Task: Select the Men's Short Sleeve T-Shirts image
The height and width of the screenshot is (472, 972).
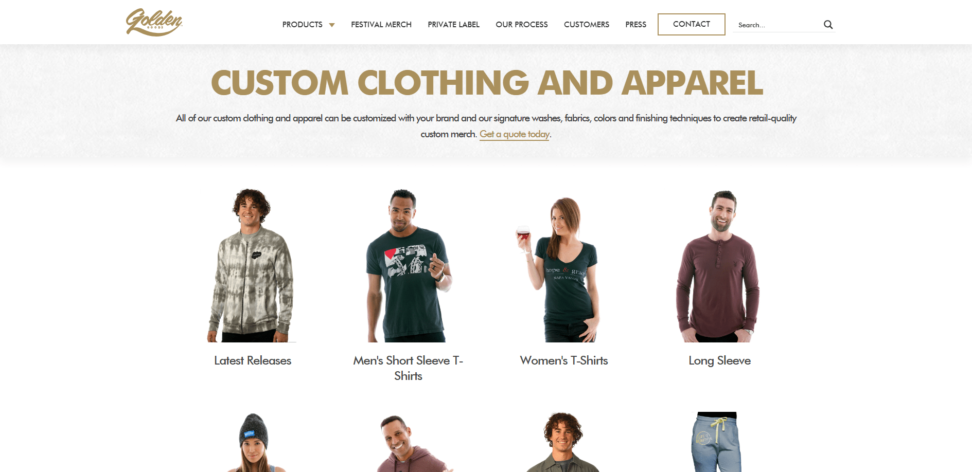Action: [x=408, y=265]
